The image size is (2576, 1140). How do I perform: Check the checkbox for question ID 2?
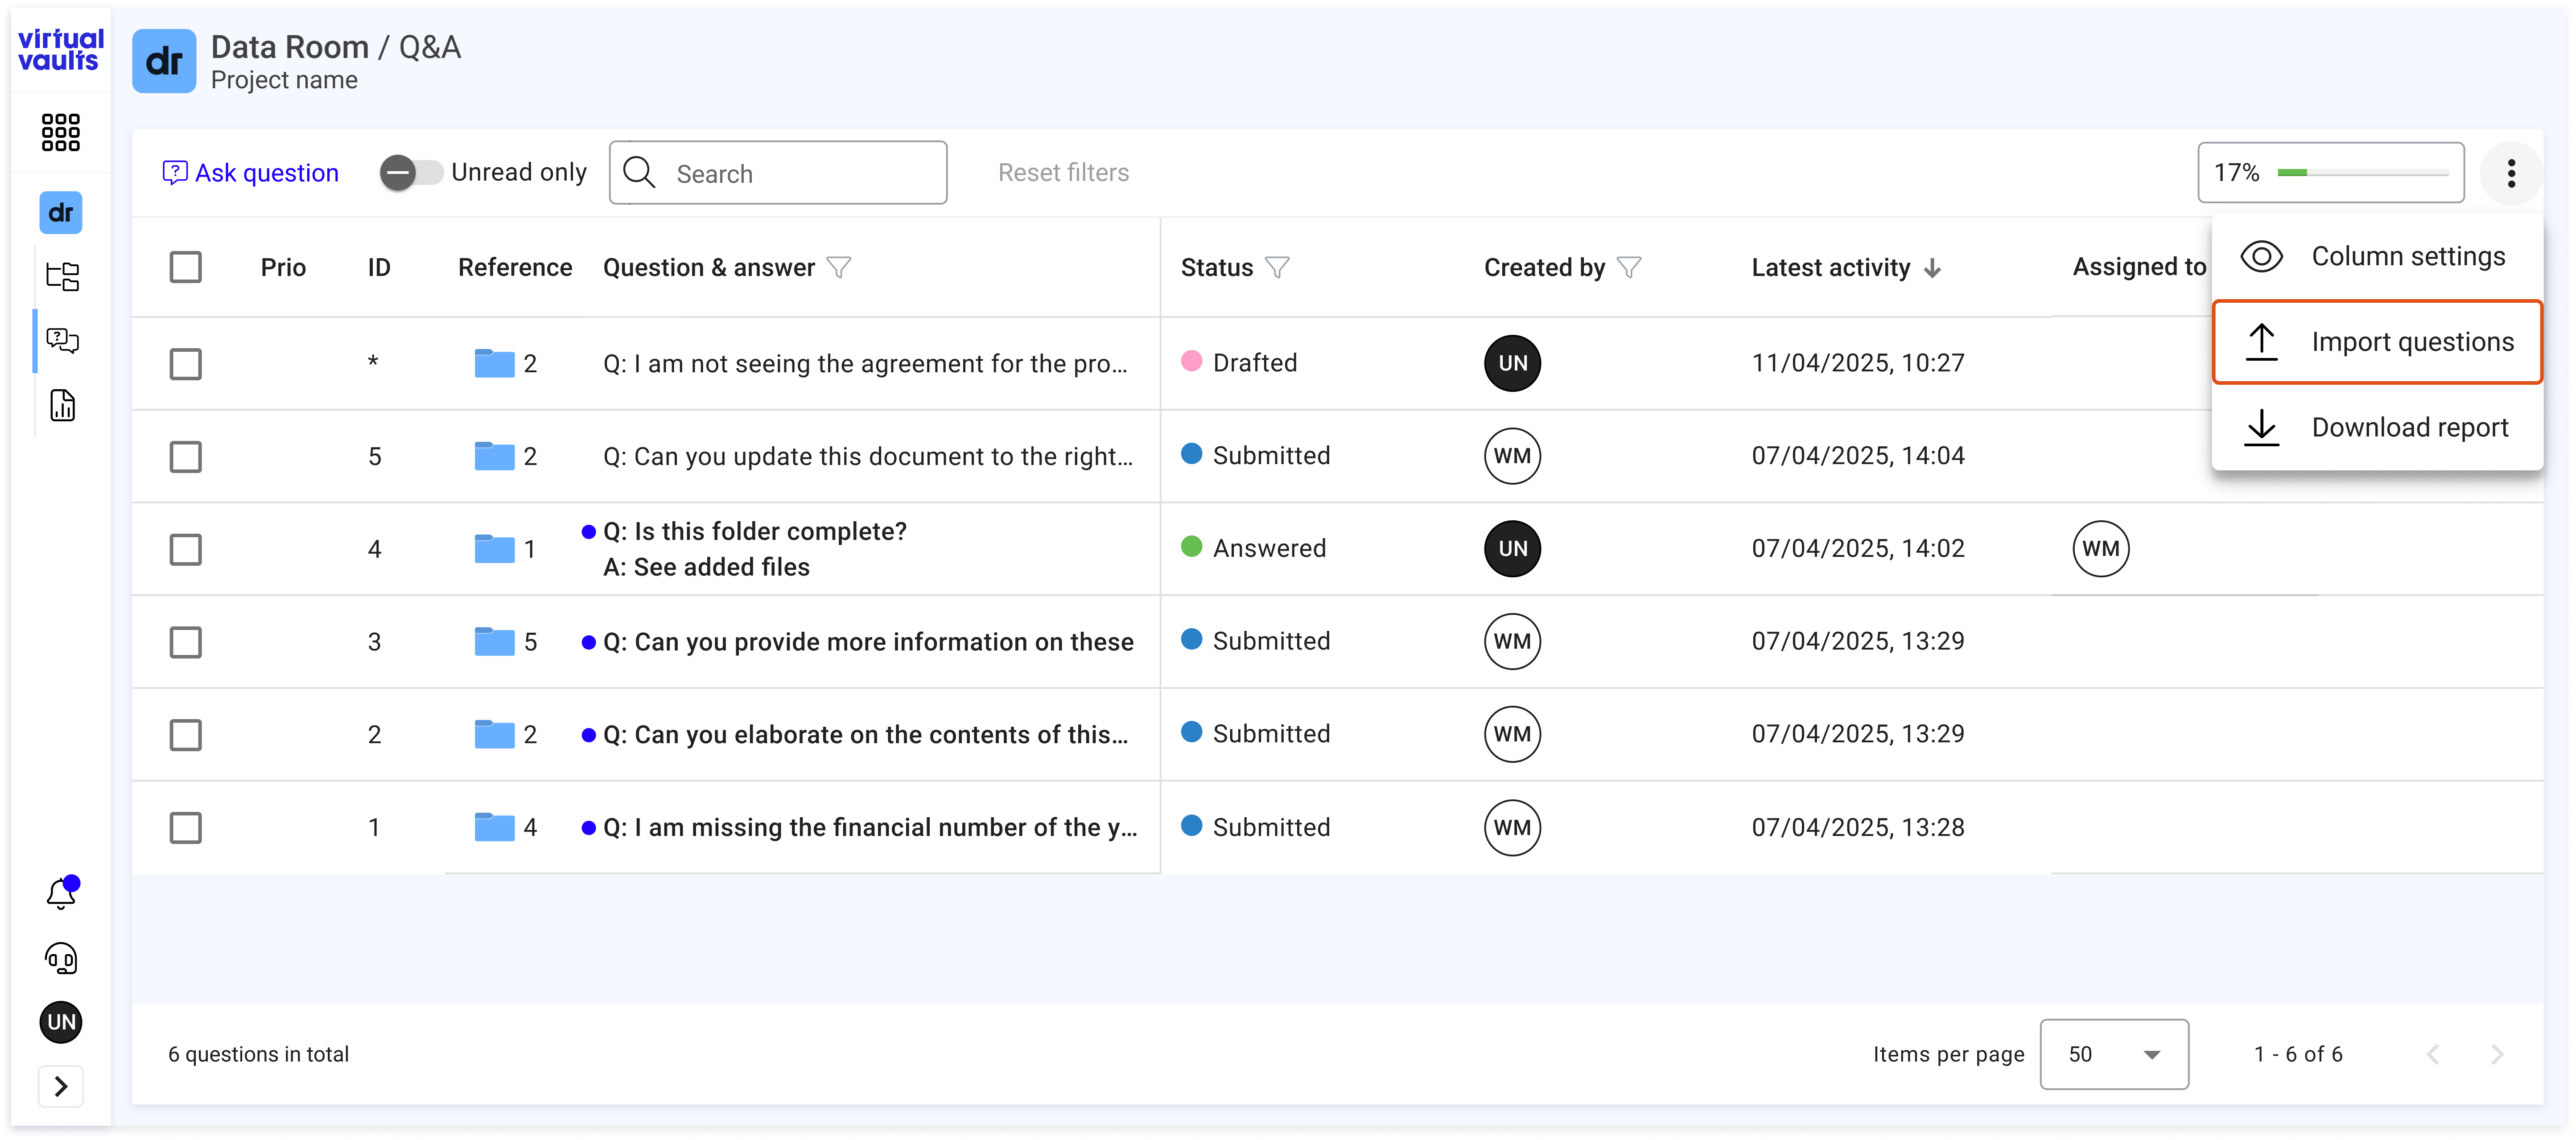pos(186,735)
